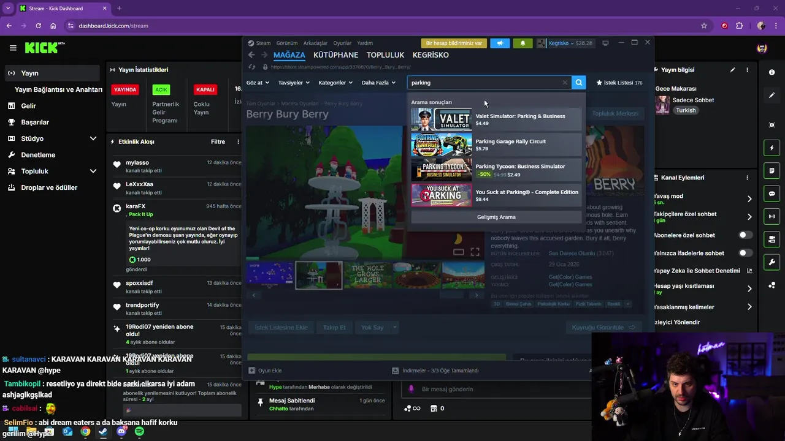
Task: Click the Kick logo
Action: pyautogui.click(x=45, y=48)
